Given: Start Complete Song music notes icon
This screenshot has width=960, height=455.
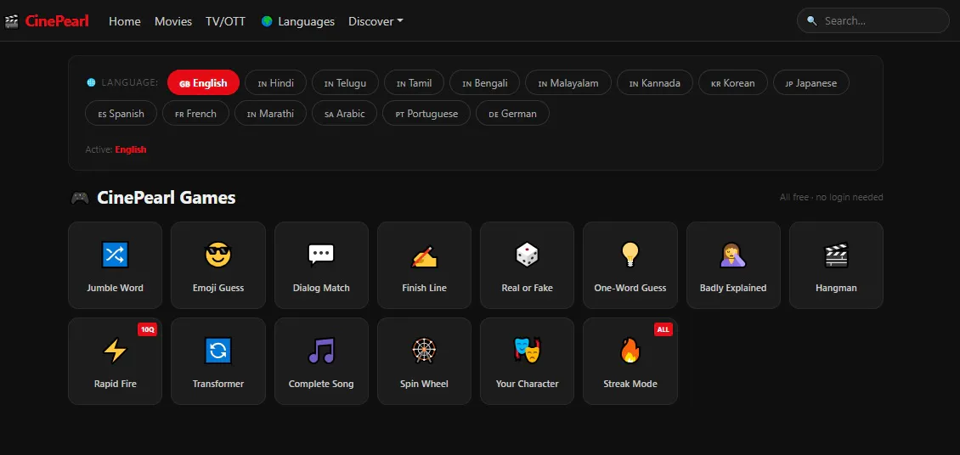Looking at the screenshot, I should (x=321, y=351).
